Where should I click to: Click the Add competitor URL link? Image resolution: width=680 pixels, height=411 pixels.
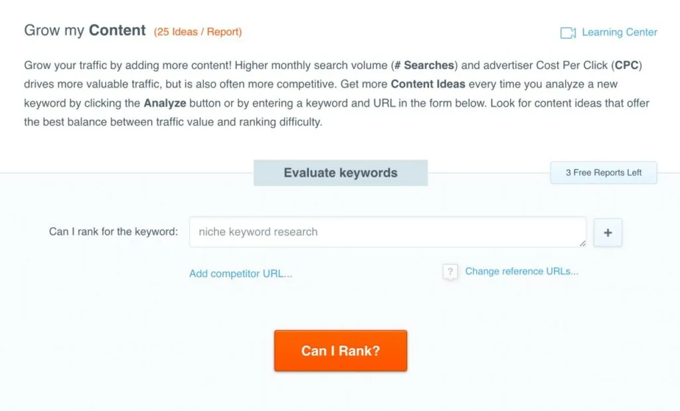click(x=241, y=274)
